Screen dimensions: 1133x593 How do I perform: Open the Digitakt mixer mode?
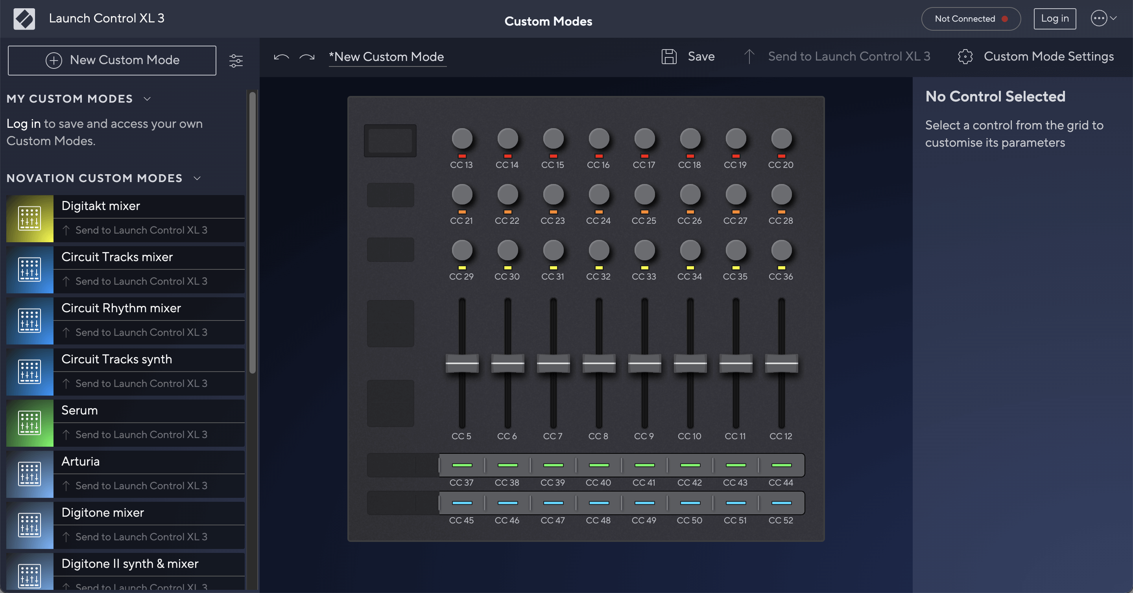(149, 206)
